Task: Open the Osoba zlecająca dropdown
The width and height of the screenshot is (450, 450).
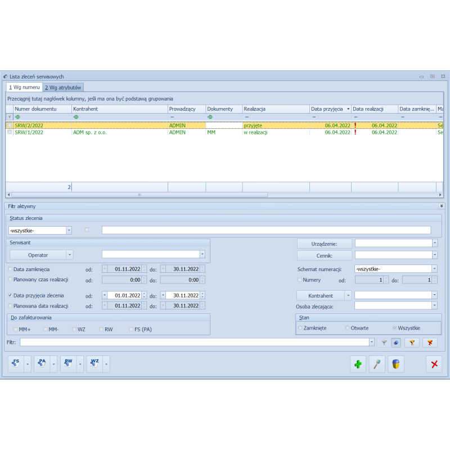Action: [x=434, y=305]
